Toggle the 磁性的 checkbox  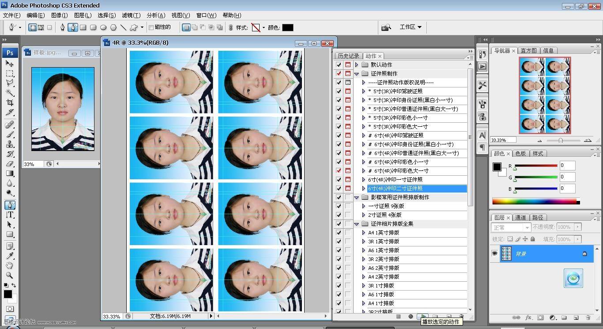tap(151, 27)
